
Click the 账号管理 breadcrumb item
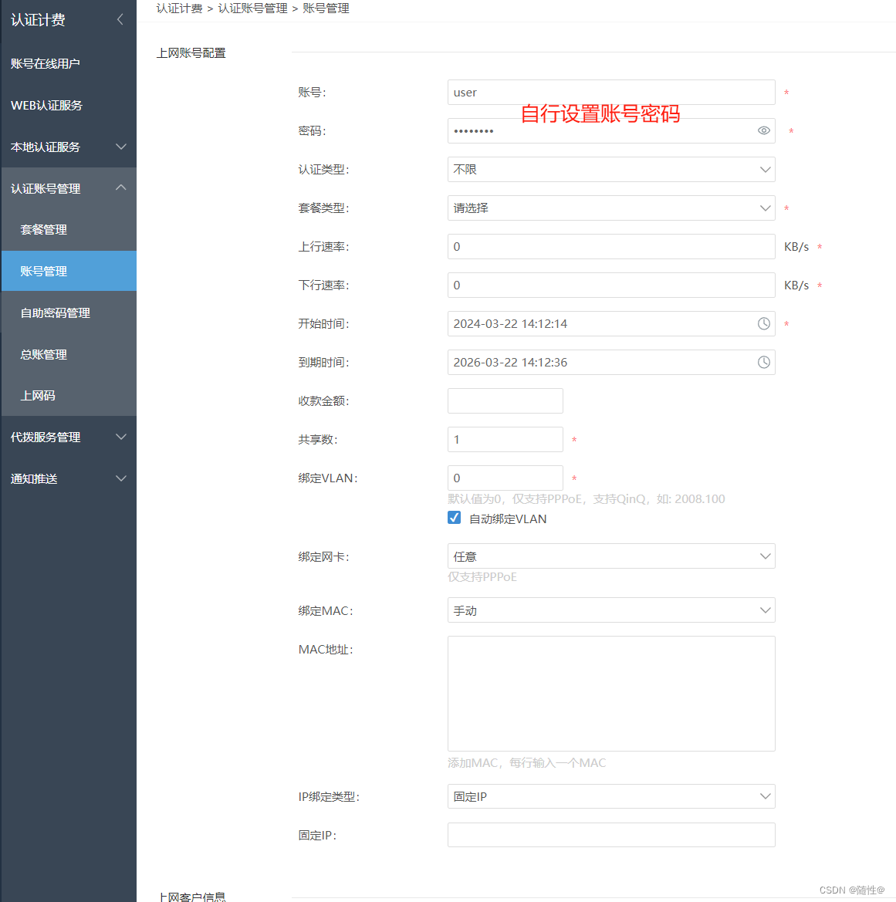coord(326,8)
